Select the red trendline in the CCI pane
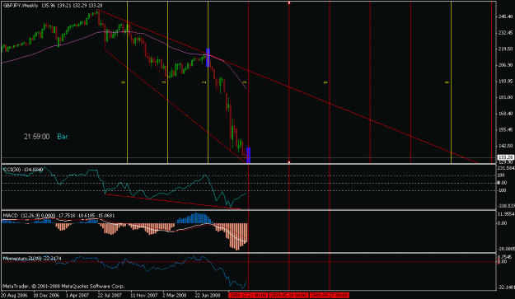The width and height of the screenshot is (515, 299). [173, 202]
